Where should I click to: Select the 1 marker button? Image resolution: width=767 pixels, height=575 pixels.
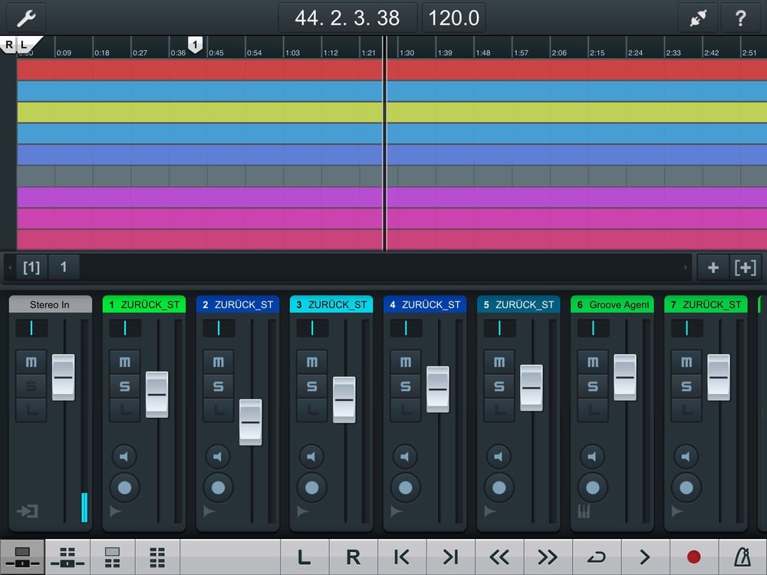(x=64, y=268)
